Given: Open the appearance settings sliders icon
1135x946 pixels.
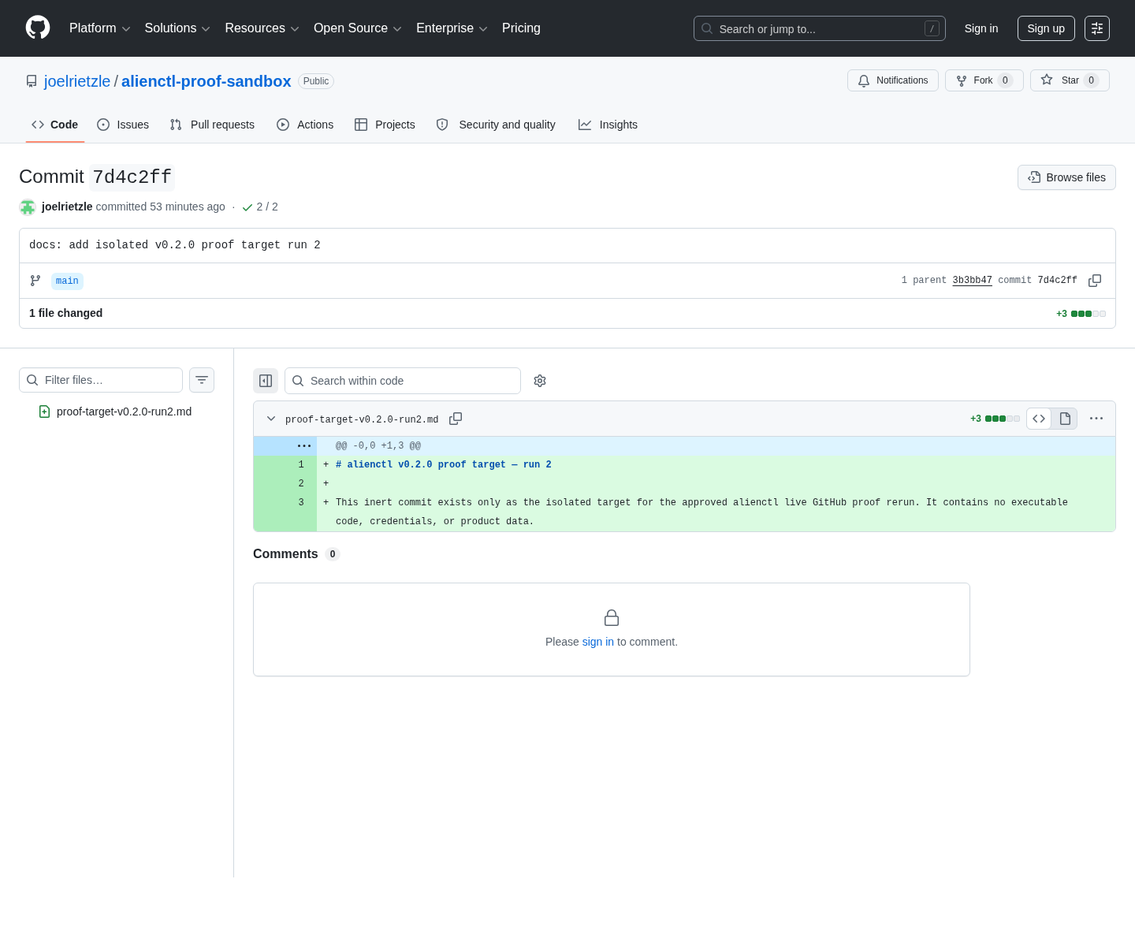Looking at the screenshot, I should point(1097,28).
